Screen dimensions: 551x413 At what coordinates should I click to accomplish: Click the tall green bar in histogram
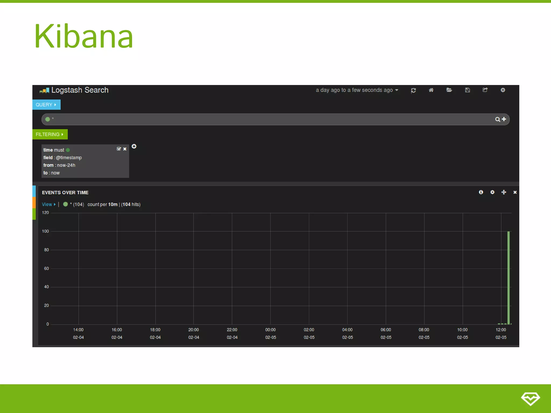(x=508, y=277)
